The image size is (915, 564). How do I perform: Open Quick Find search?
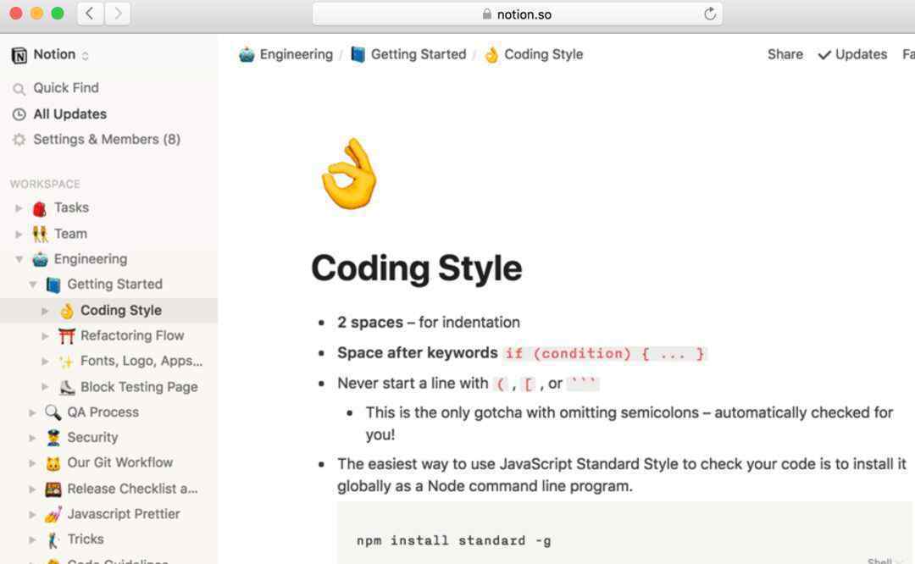pos(66,88)
